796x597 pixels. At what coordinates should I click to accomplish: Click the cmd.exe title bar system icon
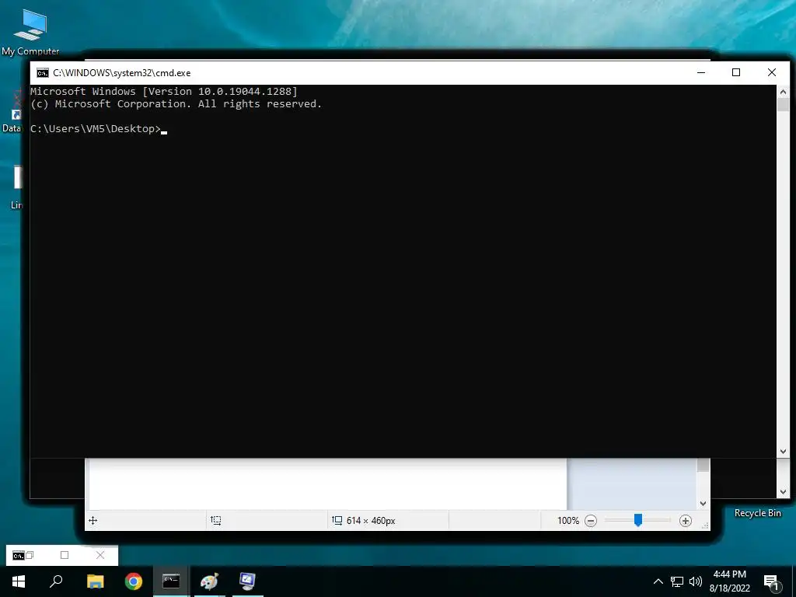[x=43, y=73]
